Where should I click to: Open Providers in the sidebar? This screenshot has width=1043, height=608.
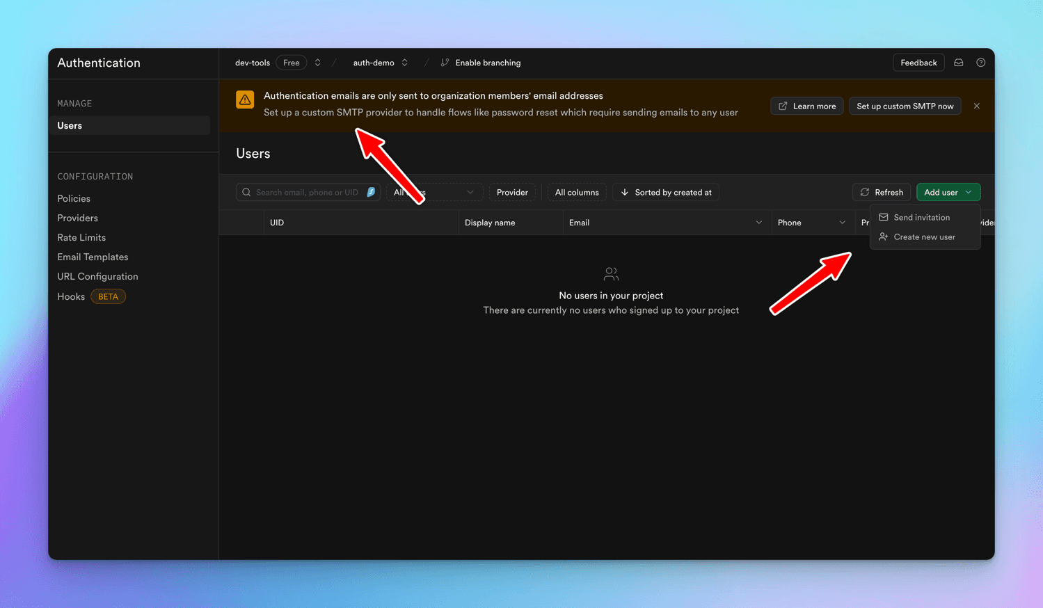tap(77, 218)
